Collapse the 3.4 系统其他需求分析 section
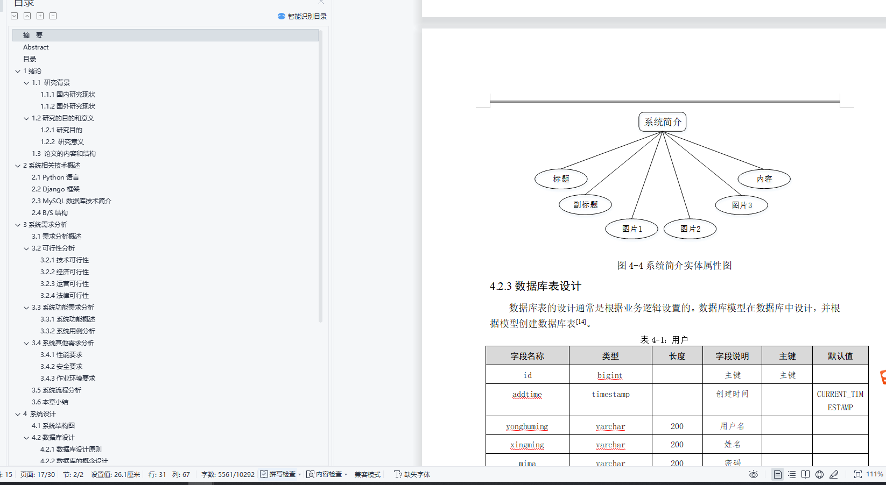Screen dimensions: 886x485 [x=26, y=343]
